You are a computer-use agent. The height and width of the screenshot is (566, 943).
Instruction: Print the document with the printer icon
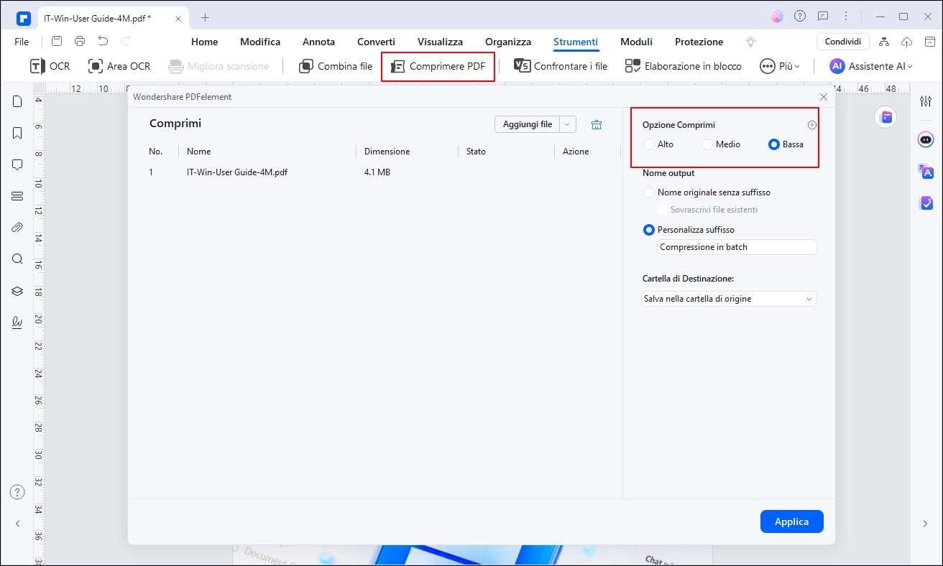(x=80, y=42)
